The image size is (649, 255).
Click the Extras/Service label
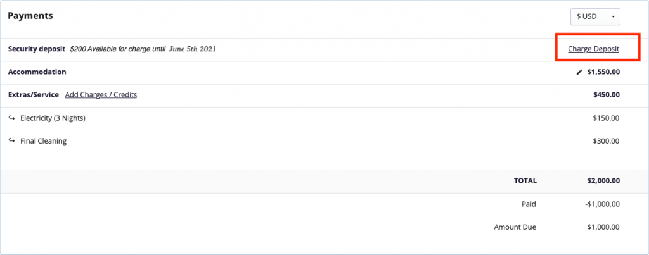click(x=33, y=95)
